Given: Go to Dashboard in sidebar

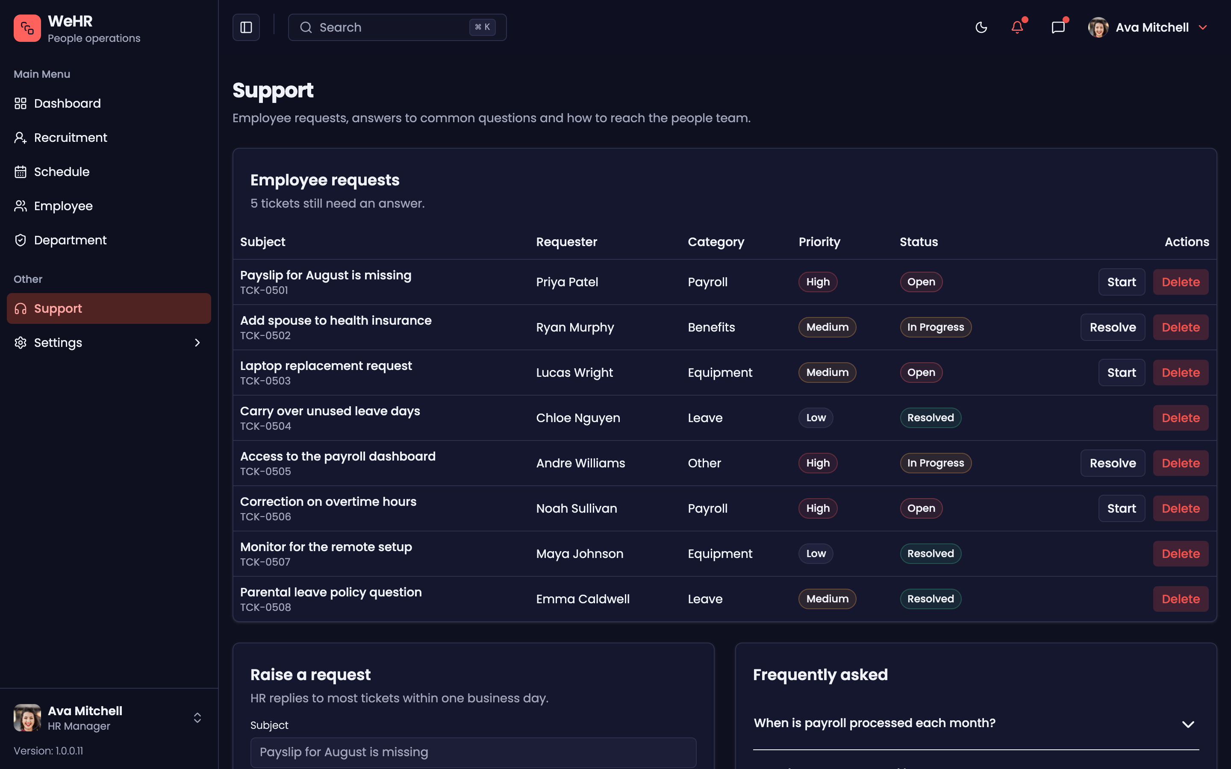Looking at the screenshot, I should (x=109, y=103).
